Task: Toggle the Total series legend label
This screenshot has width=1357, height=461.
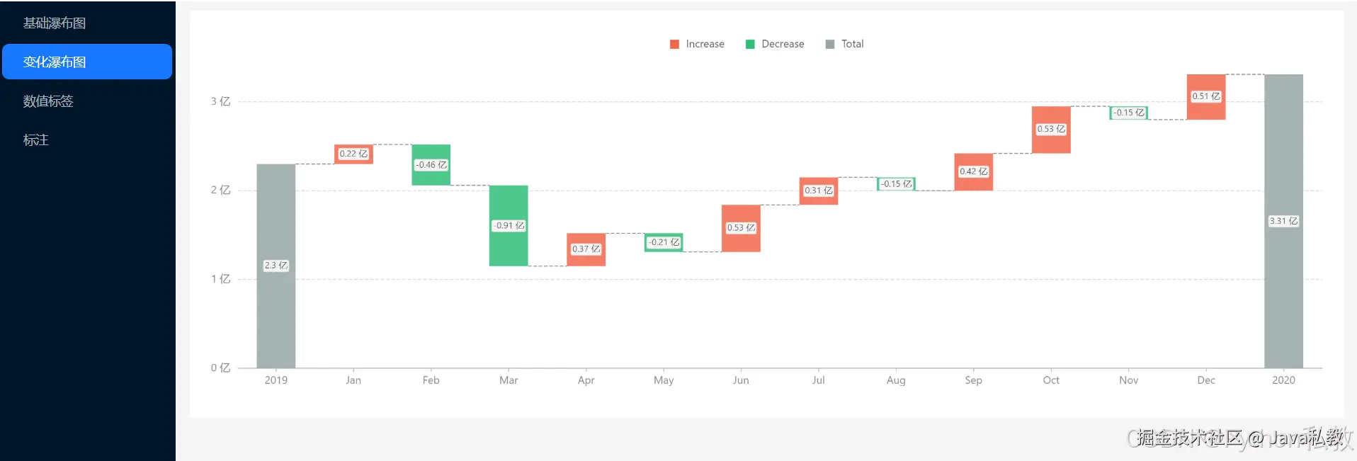Action: tap(852, 44)
